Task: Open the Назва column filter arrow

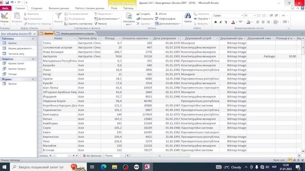Action: pos(75,38)
